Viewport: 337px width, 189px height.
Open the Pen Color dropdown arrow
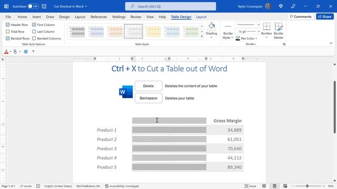pos(256,38)
